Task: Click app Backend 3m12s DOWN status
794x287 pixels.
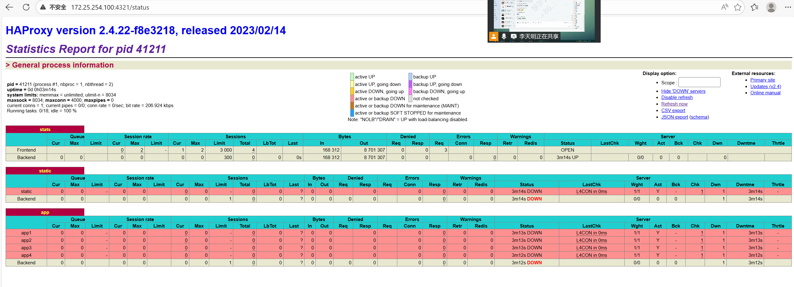Action: point(527,263)
